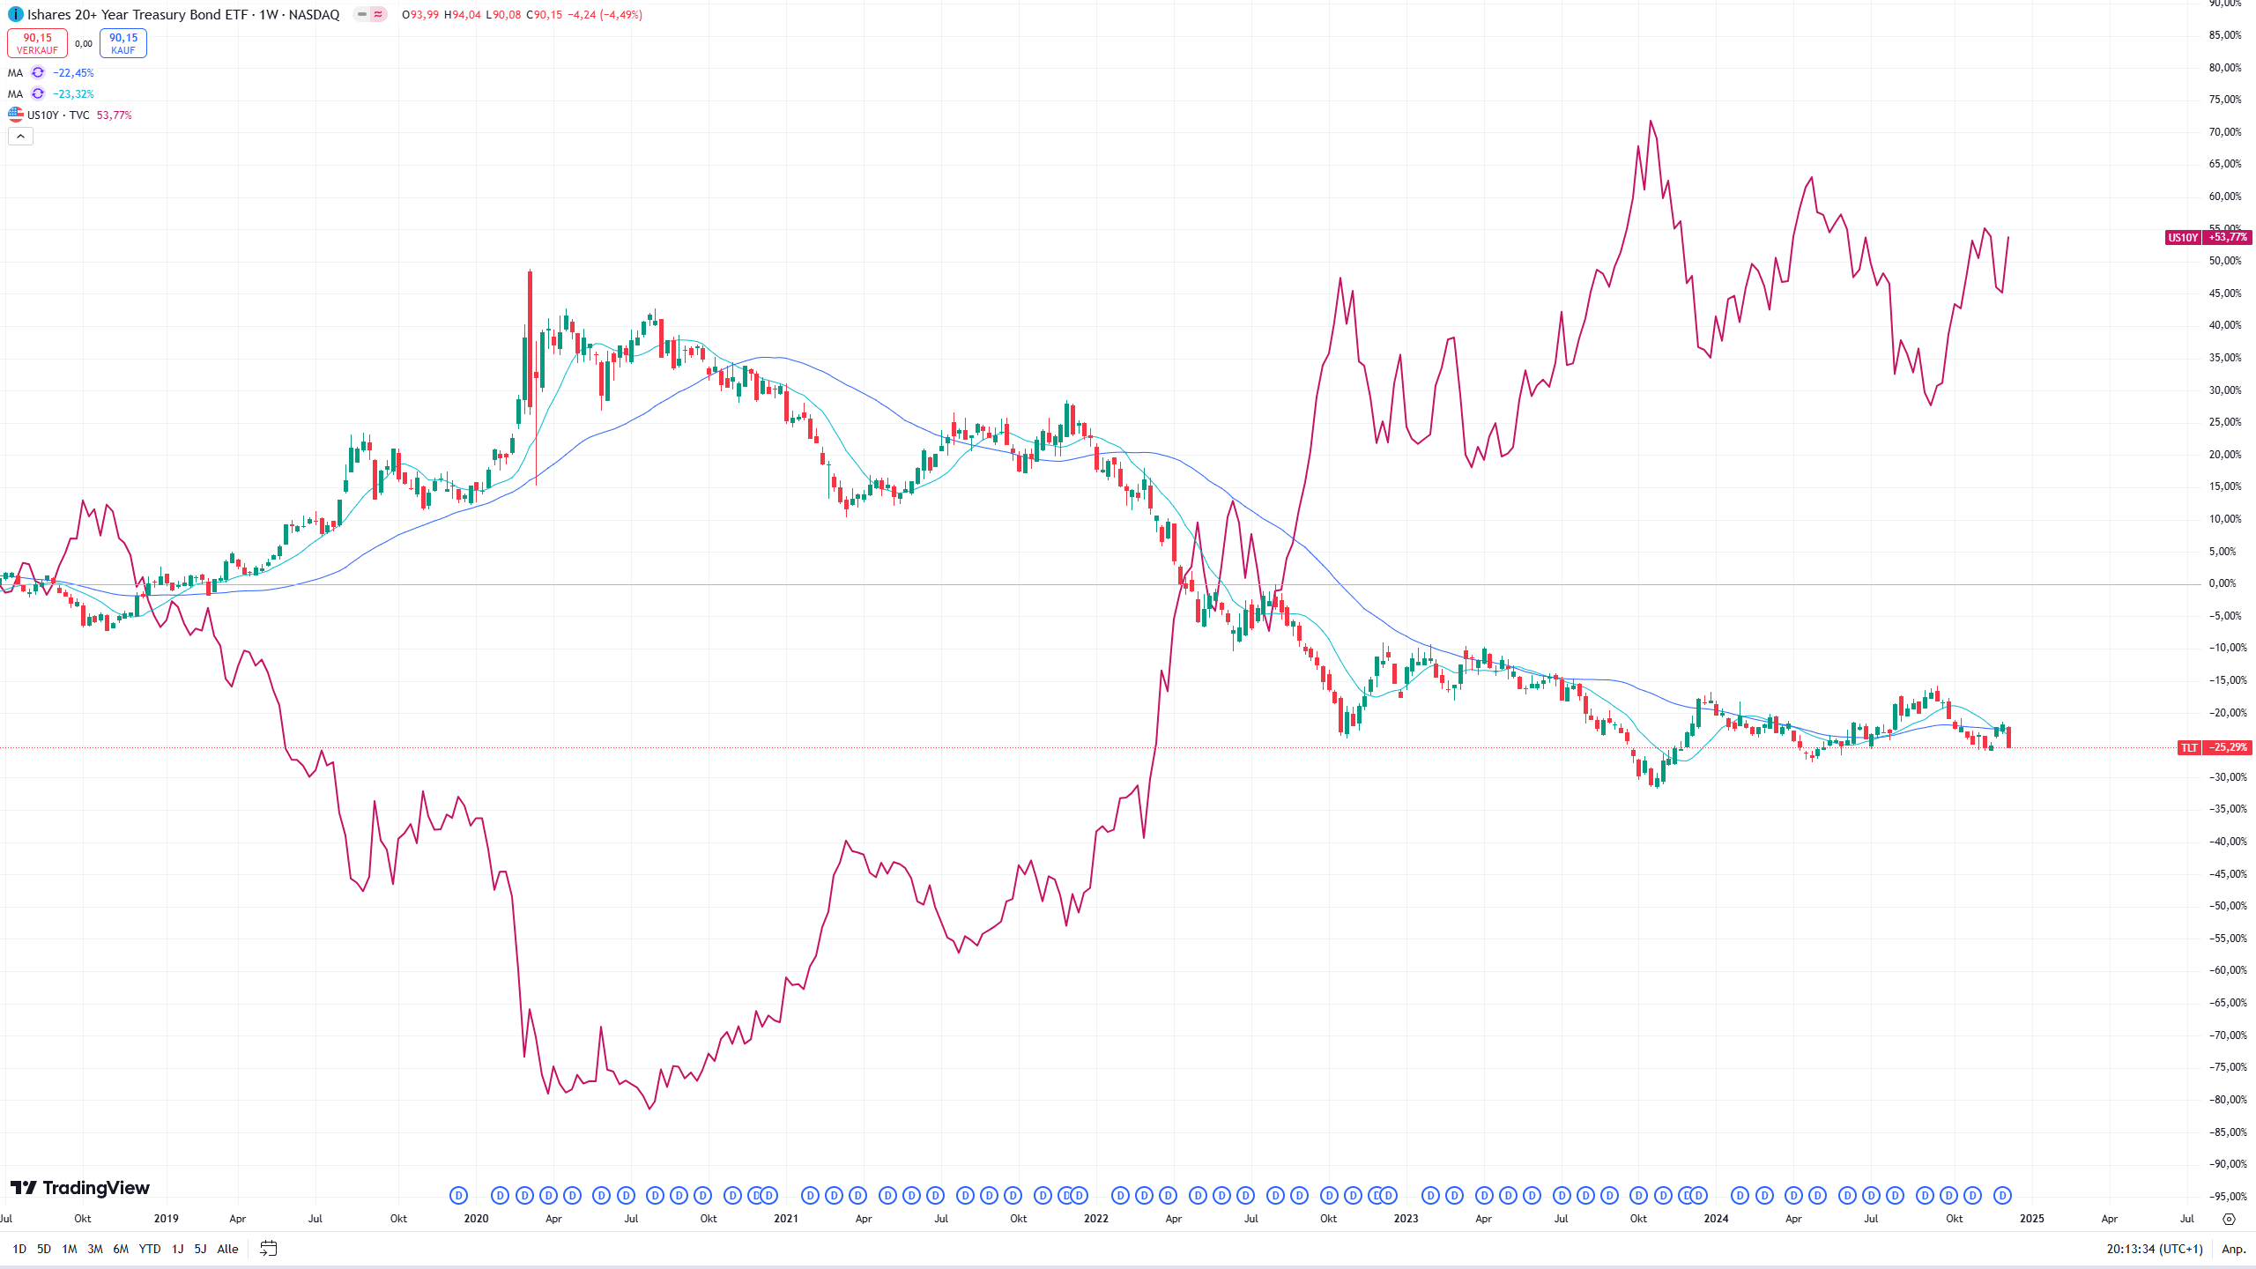This screenshot has width=2256, height=1269.
Task: Click the TLT −25,29% price scale label
Action: point(2215,747)
